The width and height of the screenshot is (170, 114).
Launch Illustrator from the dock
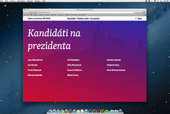point(95,111)
